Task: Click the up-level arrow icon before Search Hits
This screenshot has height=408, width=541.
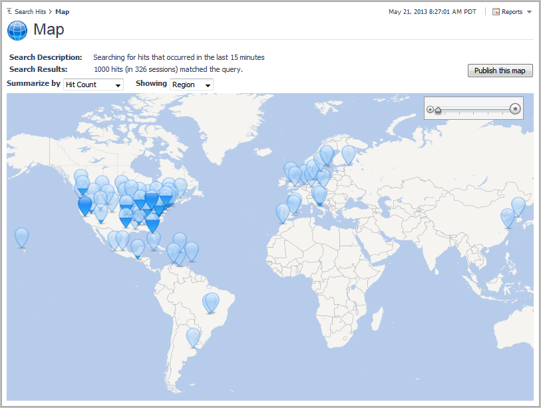Action: 10,11
